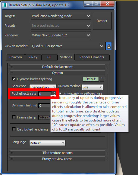This screenshot has height=175, width=138.
Task: Enable the Distributed rendering checkbox
Action: (14, 129)
